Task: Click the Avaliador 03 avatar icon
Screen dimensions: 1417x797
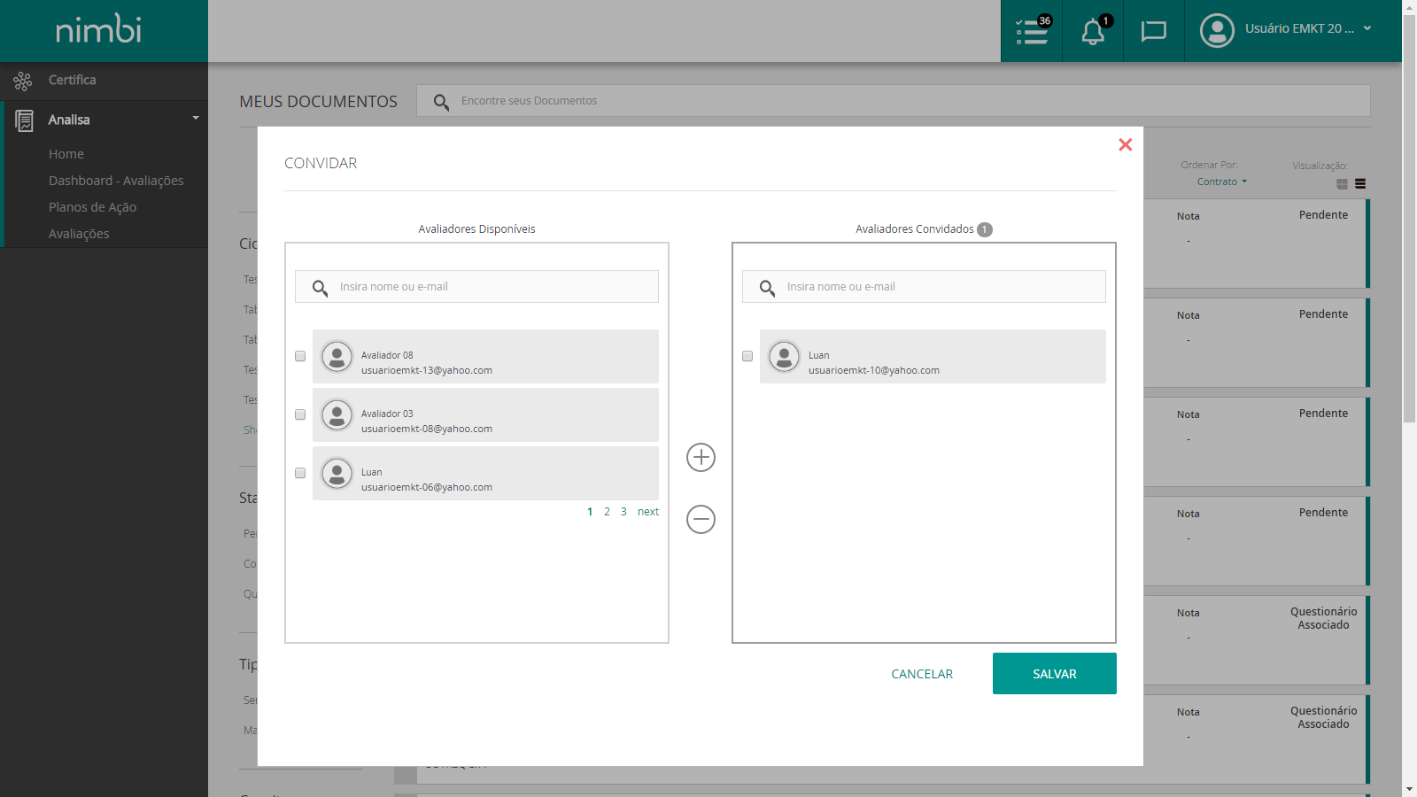Action: pos(337,415)
